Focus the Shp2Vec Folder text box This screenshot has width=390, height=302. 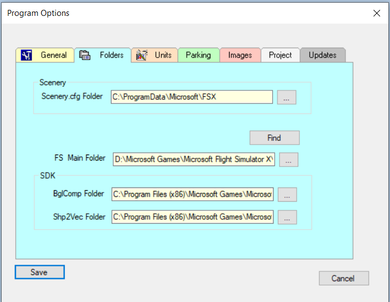[192, 217]
